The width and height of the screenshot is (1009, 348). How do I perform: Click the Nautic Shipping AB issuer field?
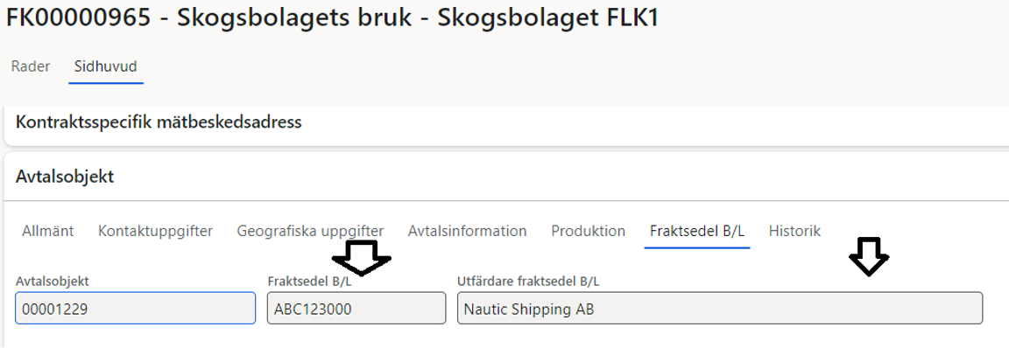tap(720, 308)
